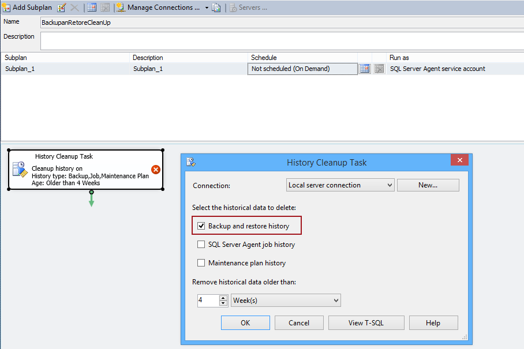Expand the Manage Connections dropdown arrow
524x349 pixels.
point(207,7)
